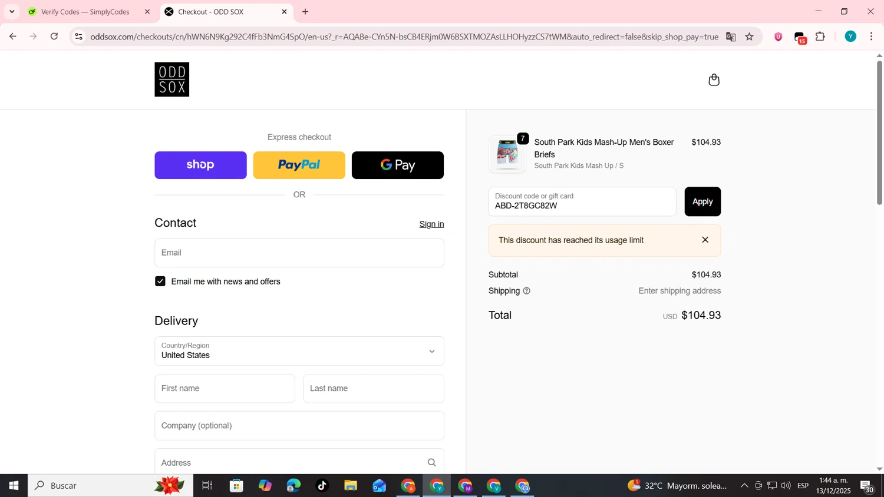
Task: Dismiss the usage limit error message
Action: click(x=705, y=240)
